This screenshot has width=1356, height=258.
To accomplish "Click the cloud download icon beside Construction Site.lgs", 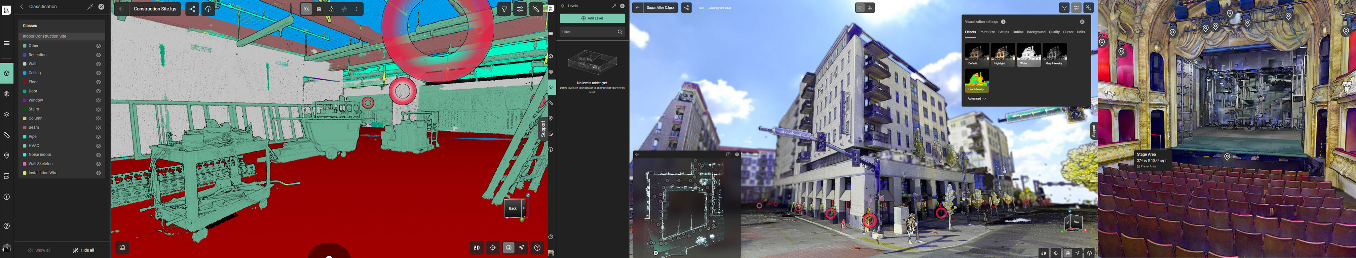I will pos(209,9).
